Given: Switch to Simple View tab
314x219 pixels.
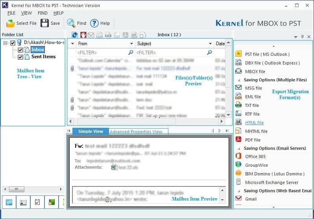Looking at the screenshot, I should tap(91, 131).
